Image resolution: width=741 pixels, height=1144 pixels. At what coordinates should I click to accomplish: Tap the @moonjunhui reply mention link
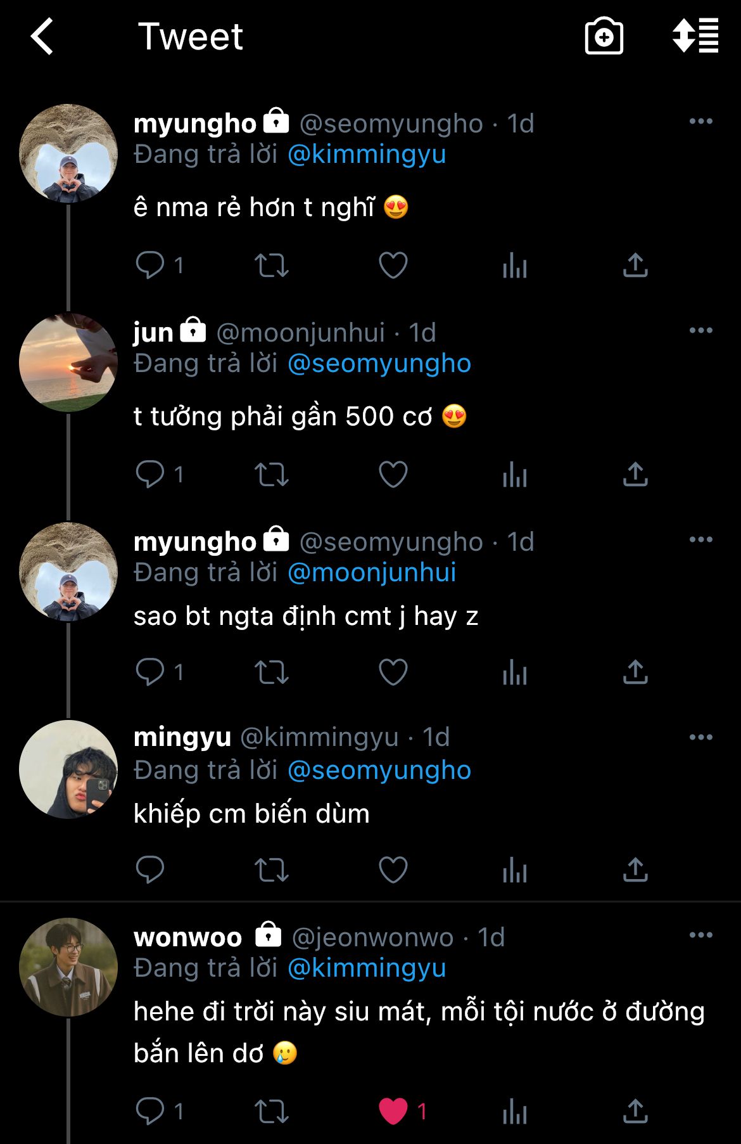(372, 572)
